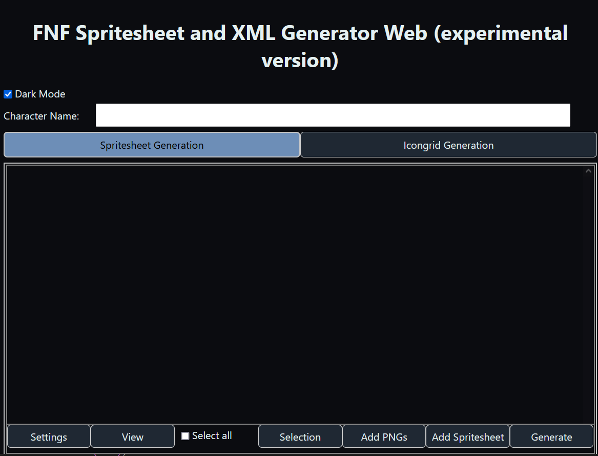Click Add PNGs button
Screen dimensions: 598x456
(384, 437)
